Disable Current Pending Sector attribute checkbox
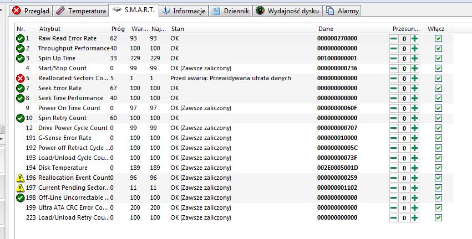472x239 pixels. coord(438,188)
